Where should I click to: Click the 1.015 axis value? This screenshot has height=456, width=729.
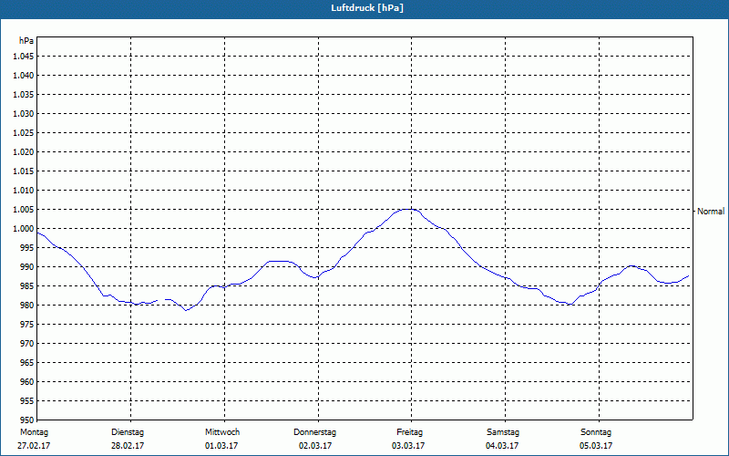point(23,171)
